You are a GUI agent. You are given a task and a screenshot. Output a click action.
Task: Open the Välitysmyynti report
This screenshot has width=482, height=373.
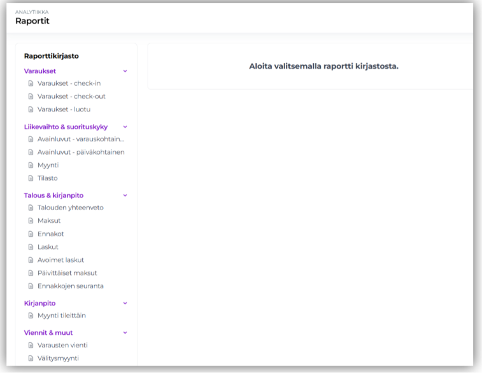point(58,358)
